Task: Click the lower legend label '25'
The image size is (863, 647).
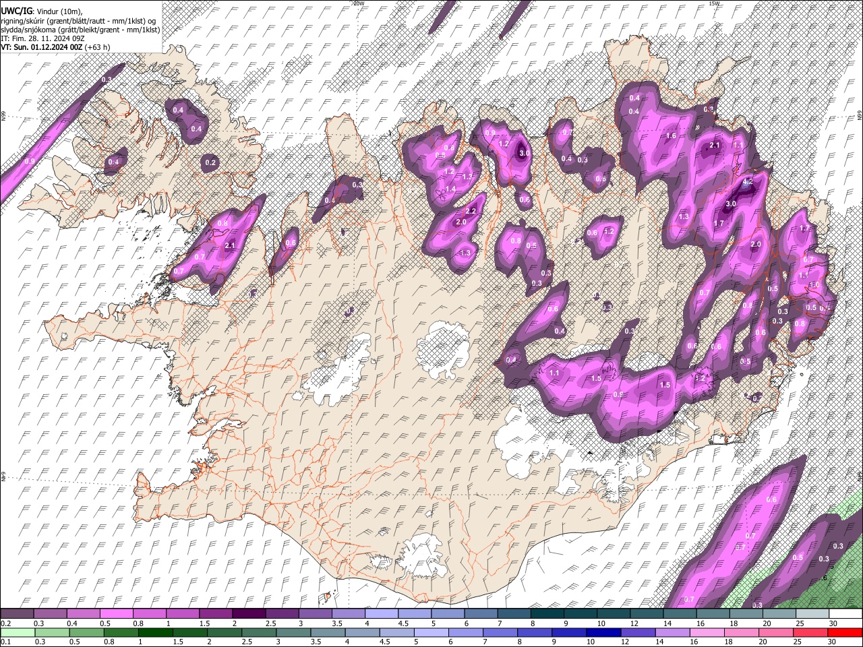Action: pos(798,642)
